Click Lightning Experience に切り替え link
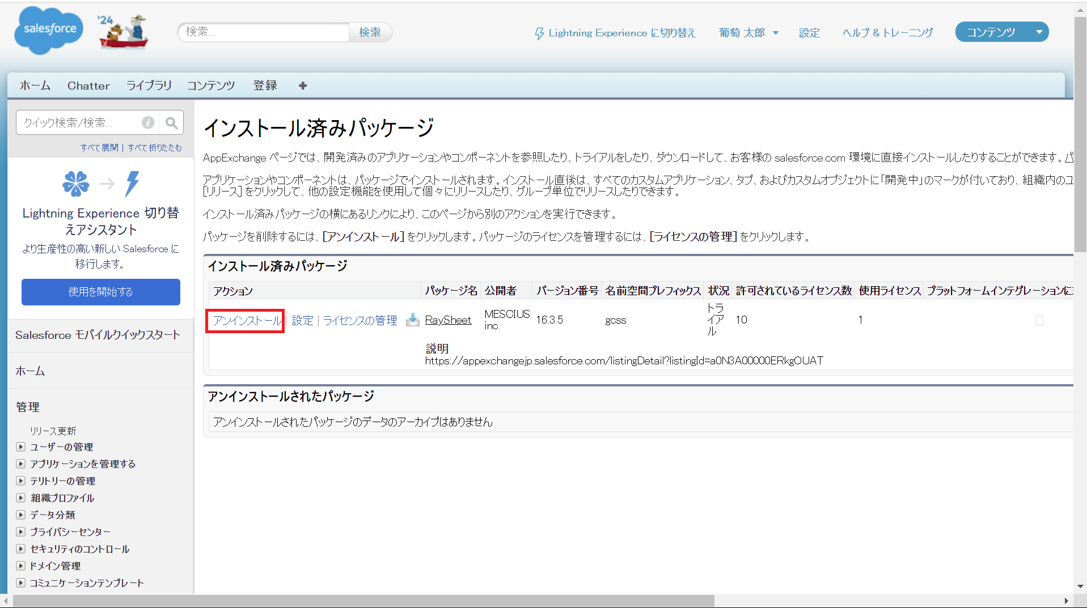1087x608 pixels. click(622, 33)
